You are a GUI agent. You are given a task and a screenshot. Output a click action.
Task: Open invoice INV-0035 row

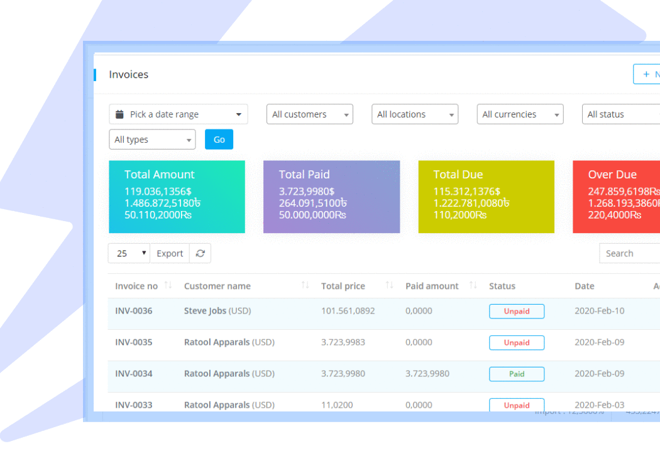[x=133, y=342]
